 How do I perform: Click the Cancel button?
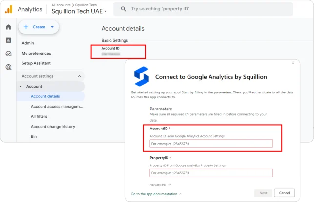[284, 193]
